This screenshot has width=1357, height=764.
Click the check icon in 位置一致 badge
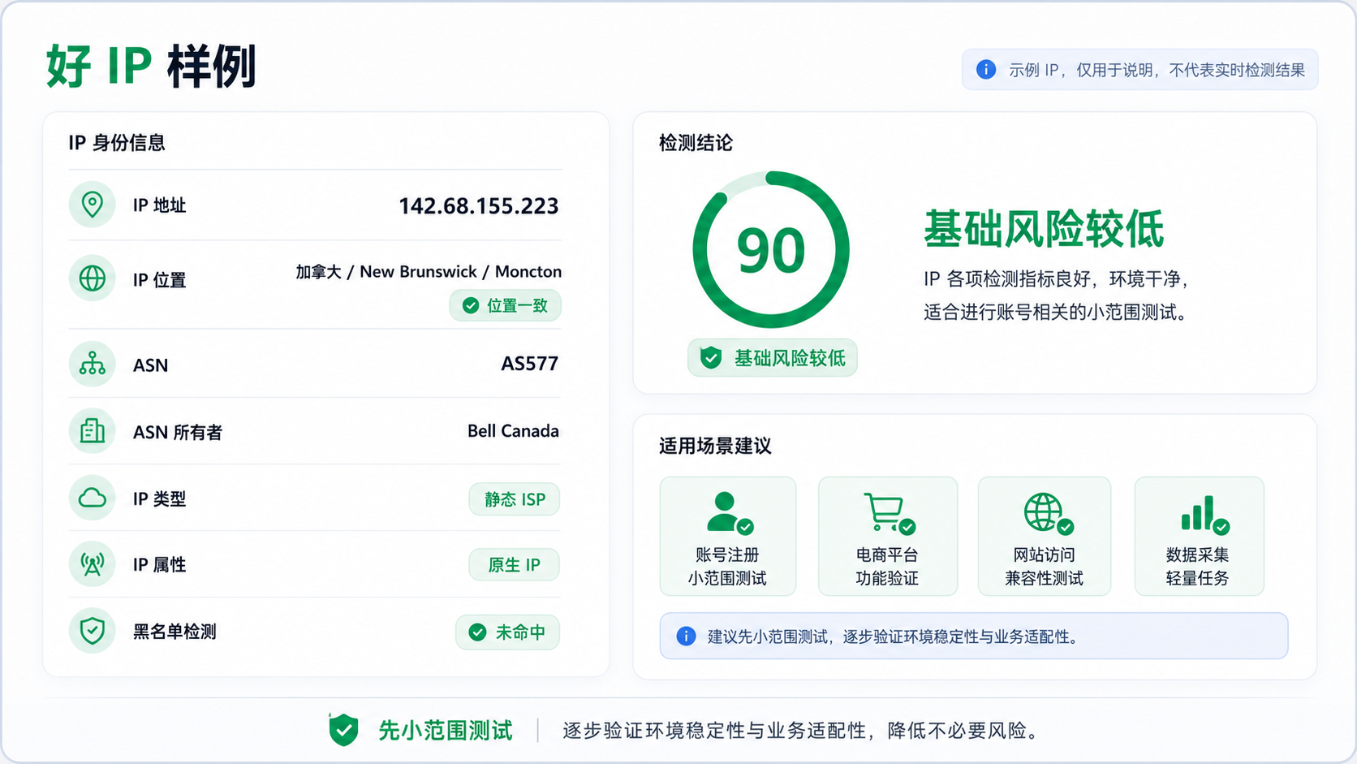[470, 305]
